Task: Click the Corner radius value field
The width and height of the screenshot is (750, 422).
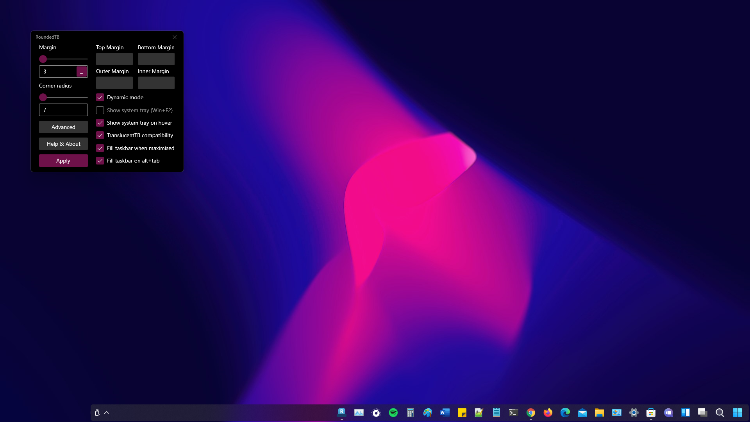Action: click(x=63, y=110)
